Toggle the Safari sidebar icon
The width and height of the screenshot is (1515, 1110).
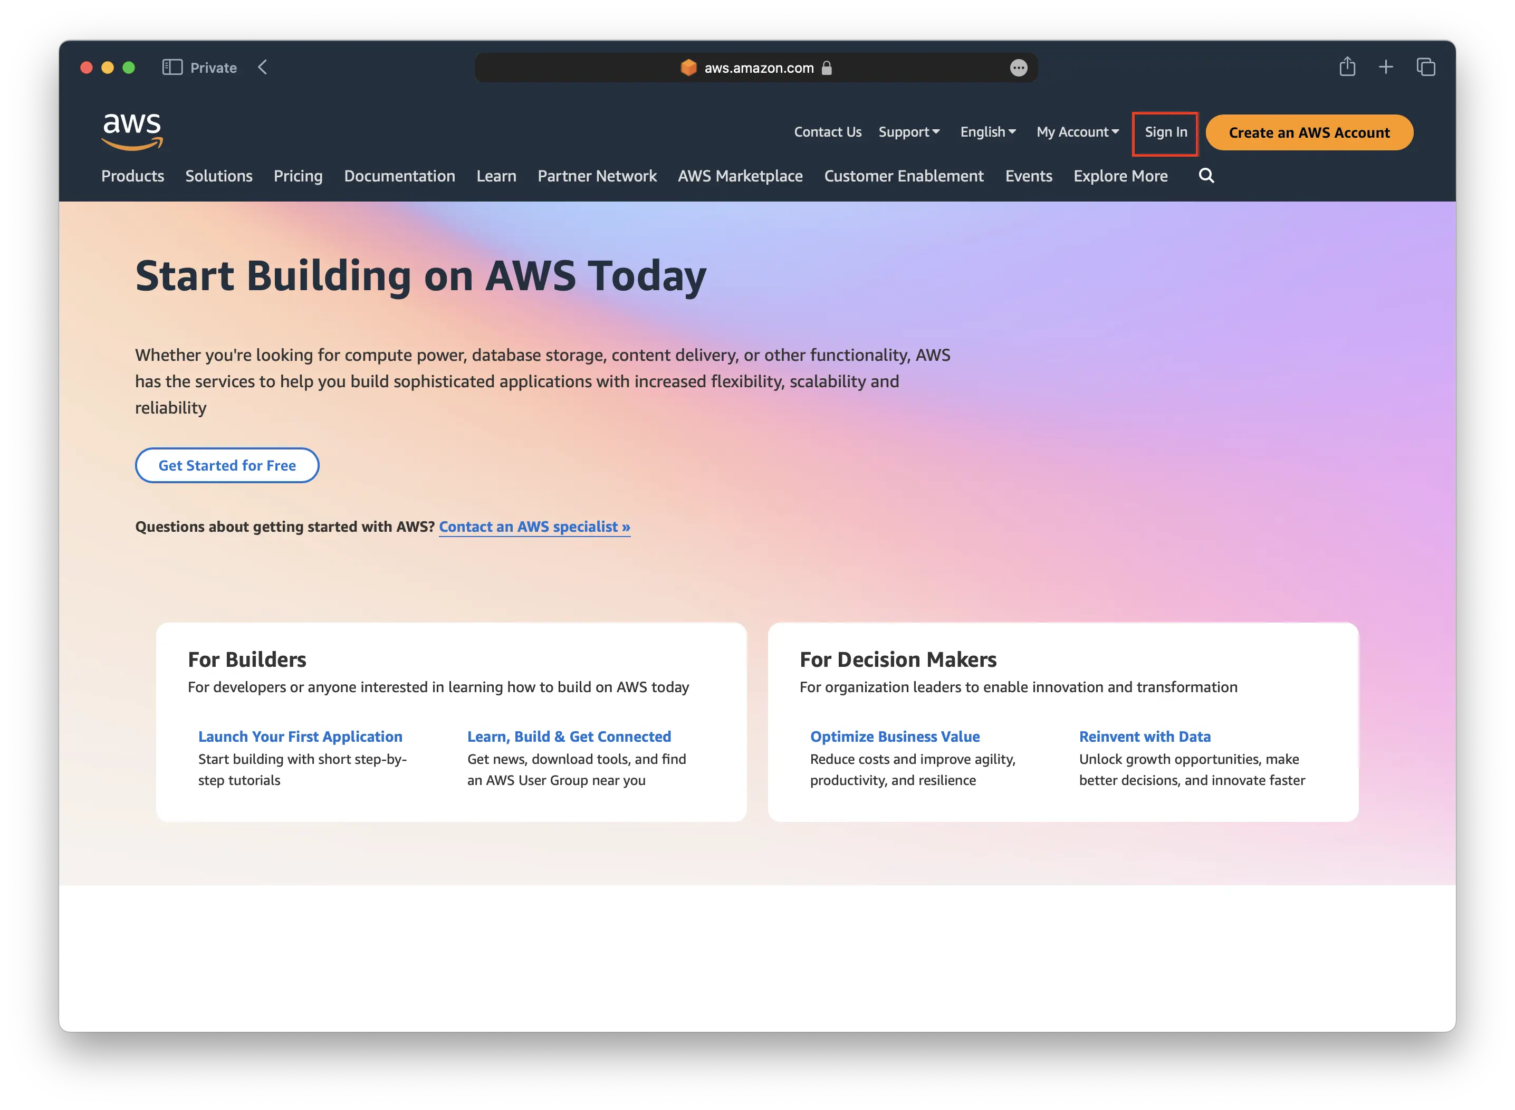point(172,67)
